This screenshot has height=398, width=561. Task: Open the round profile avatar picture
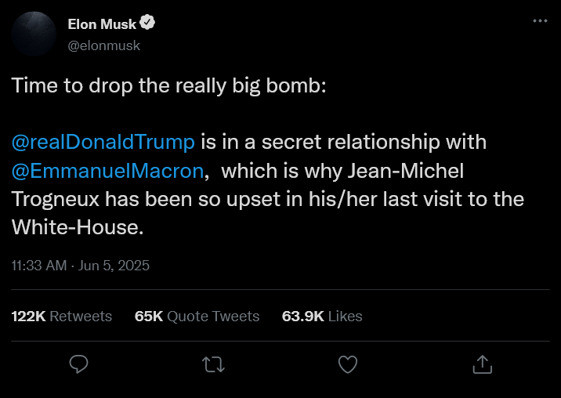tap(34, 34)
